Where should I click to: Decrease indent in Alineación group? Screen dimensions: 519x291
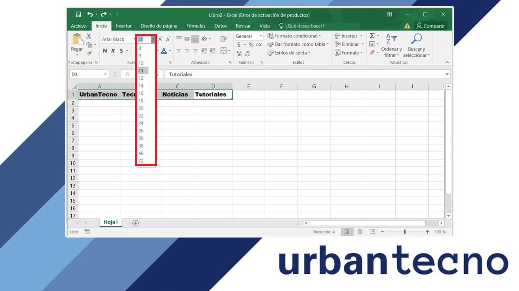pos(204,51)
